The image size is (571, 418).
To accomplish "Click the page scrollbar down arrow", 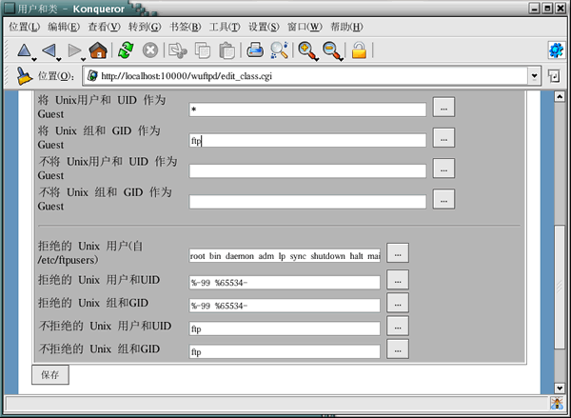I will click(560, 388).
